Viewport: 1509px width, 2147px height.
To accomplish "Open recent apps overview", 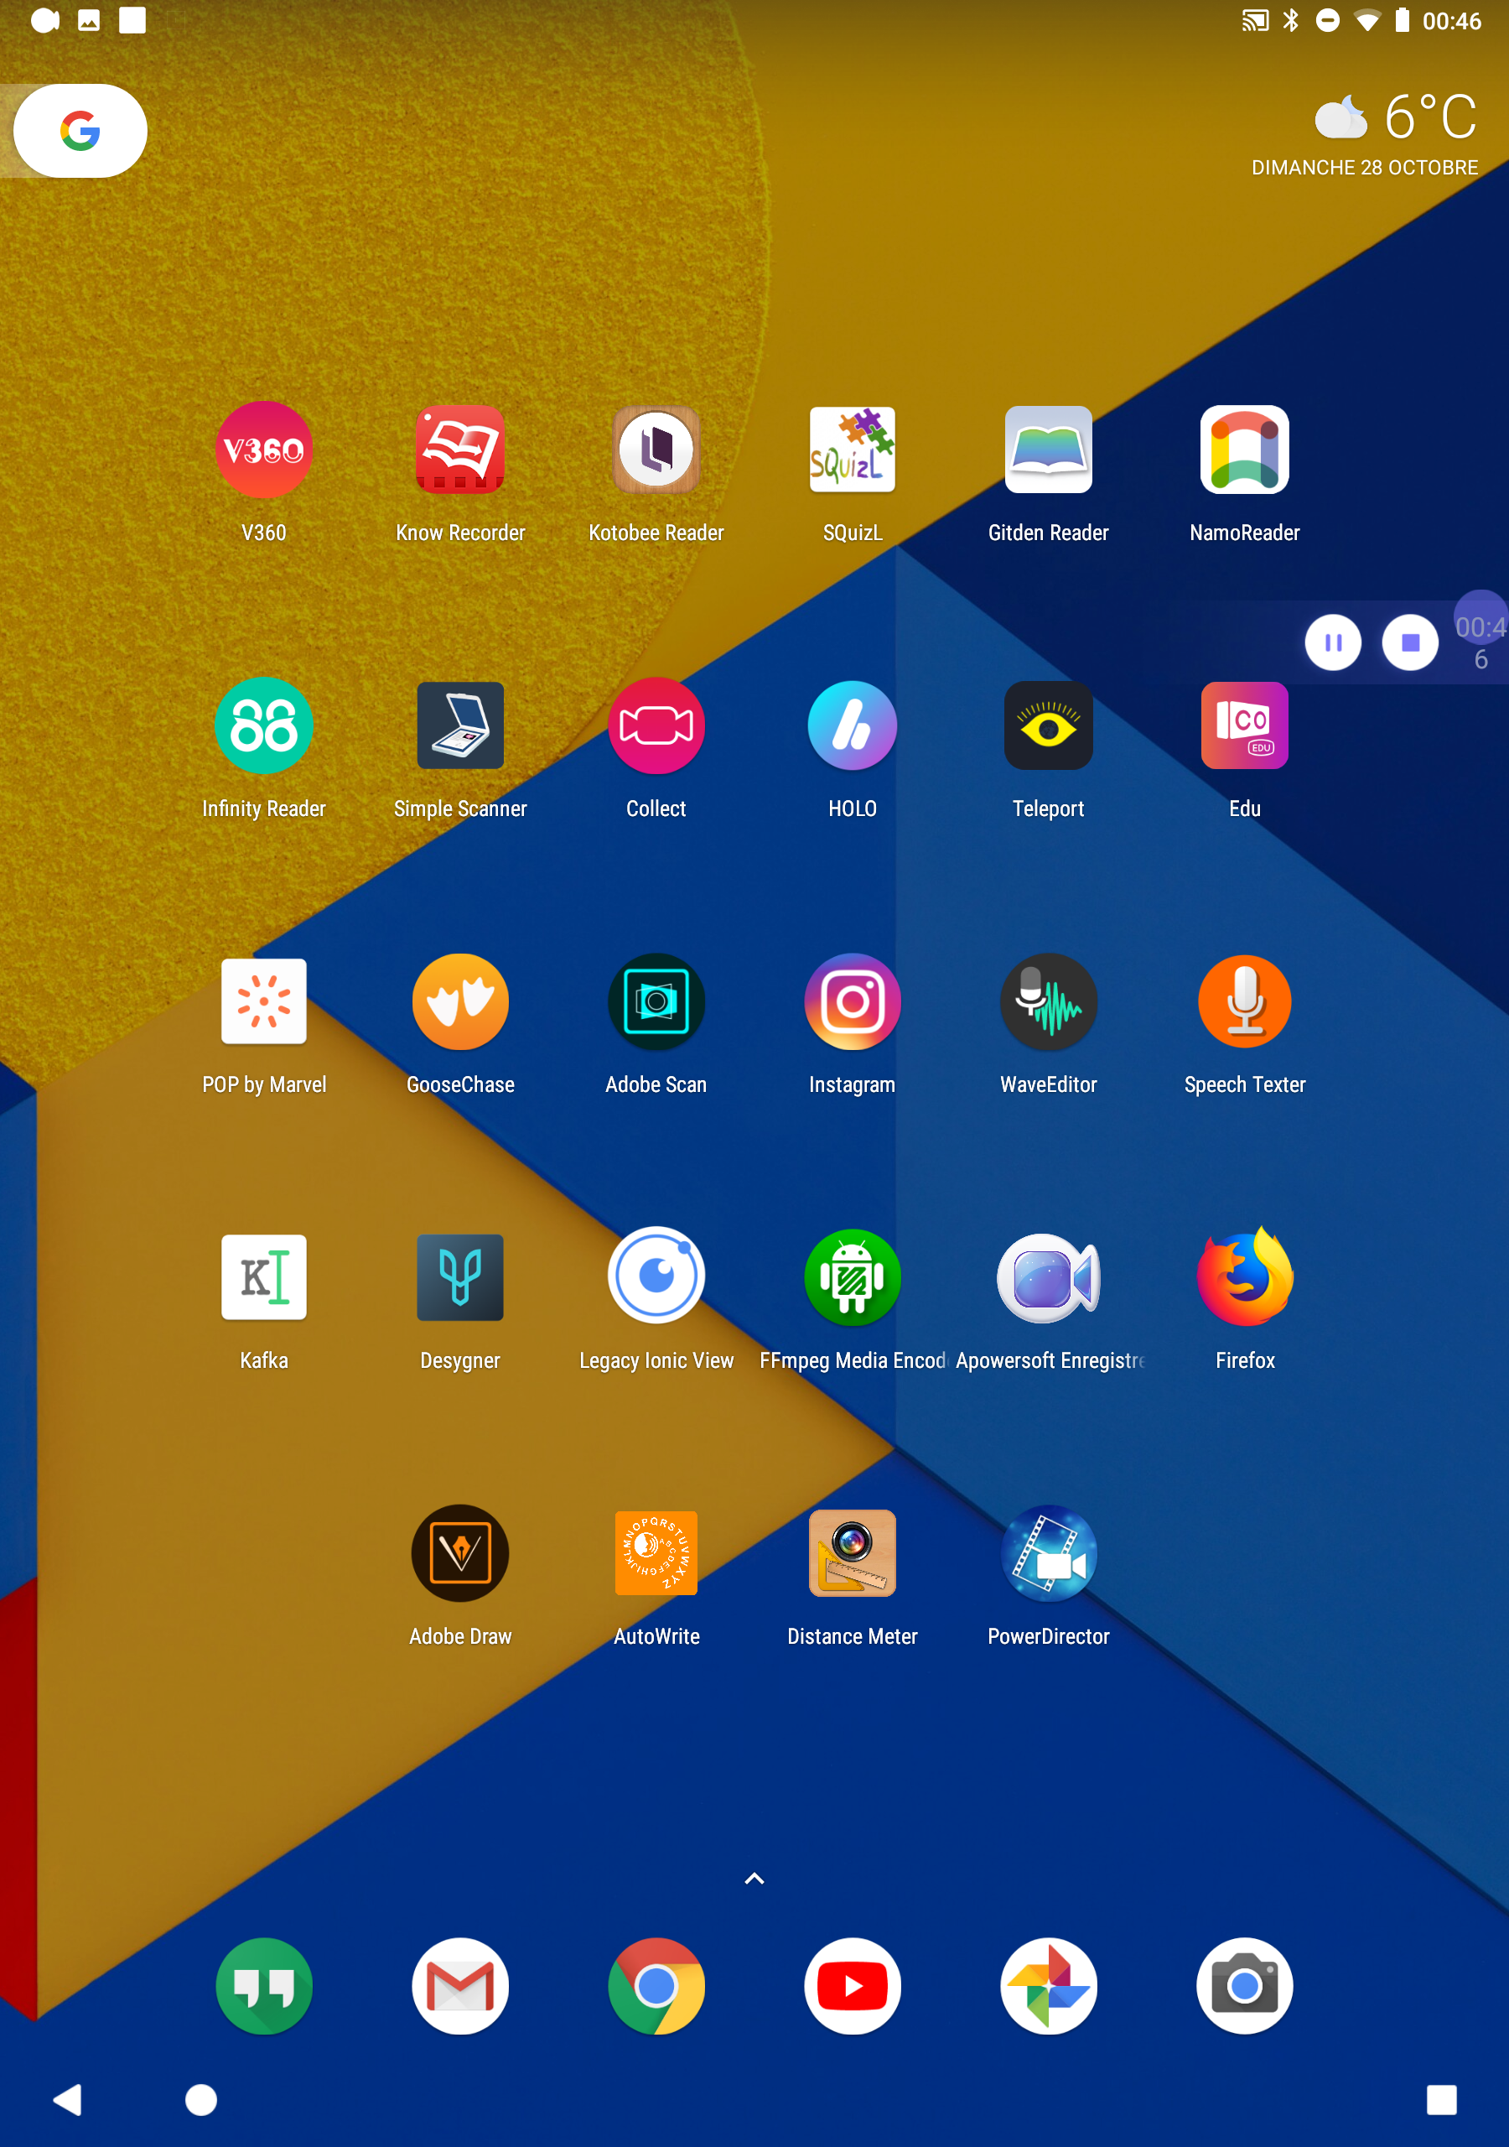I will coord(1441,2099).
